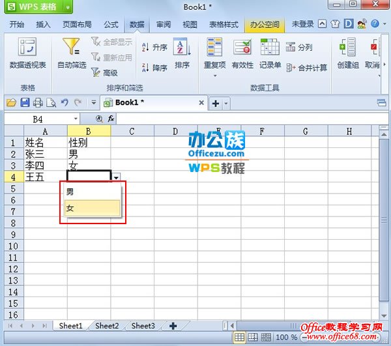The image size is (391, 346).
Task: Expand quick access toolbar customize arrow
Action: point(93,102)
